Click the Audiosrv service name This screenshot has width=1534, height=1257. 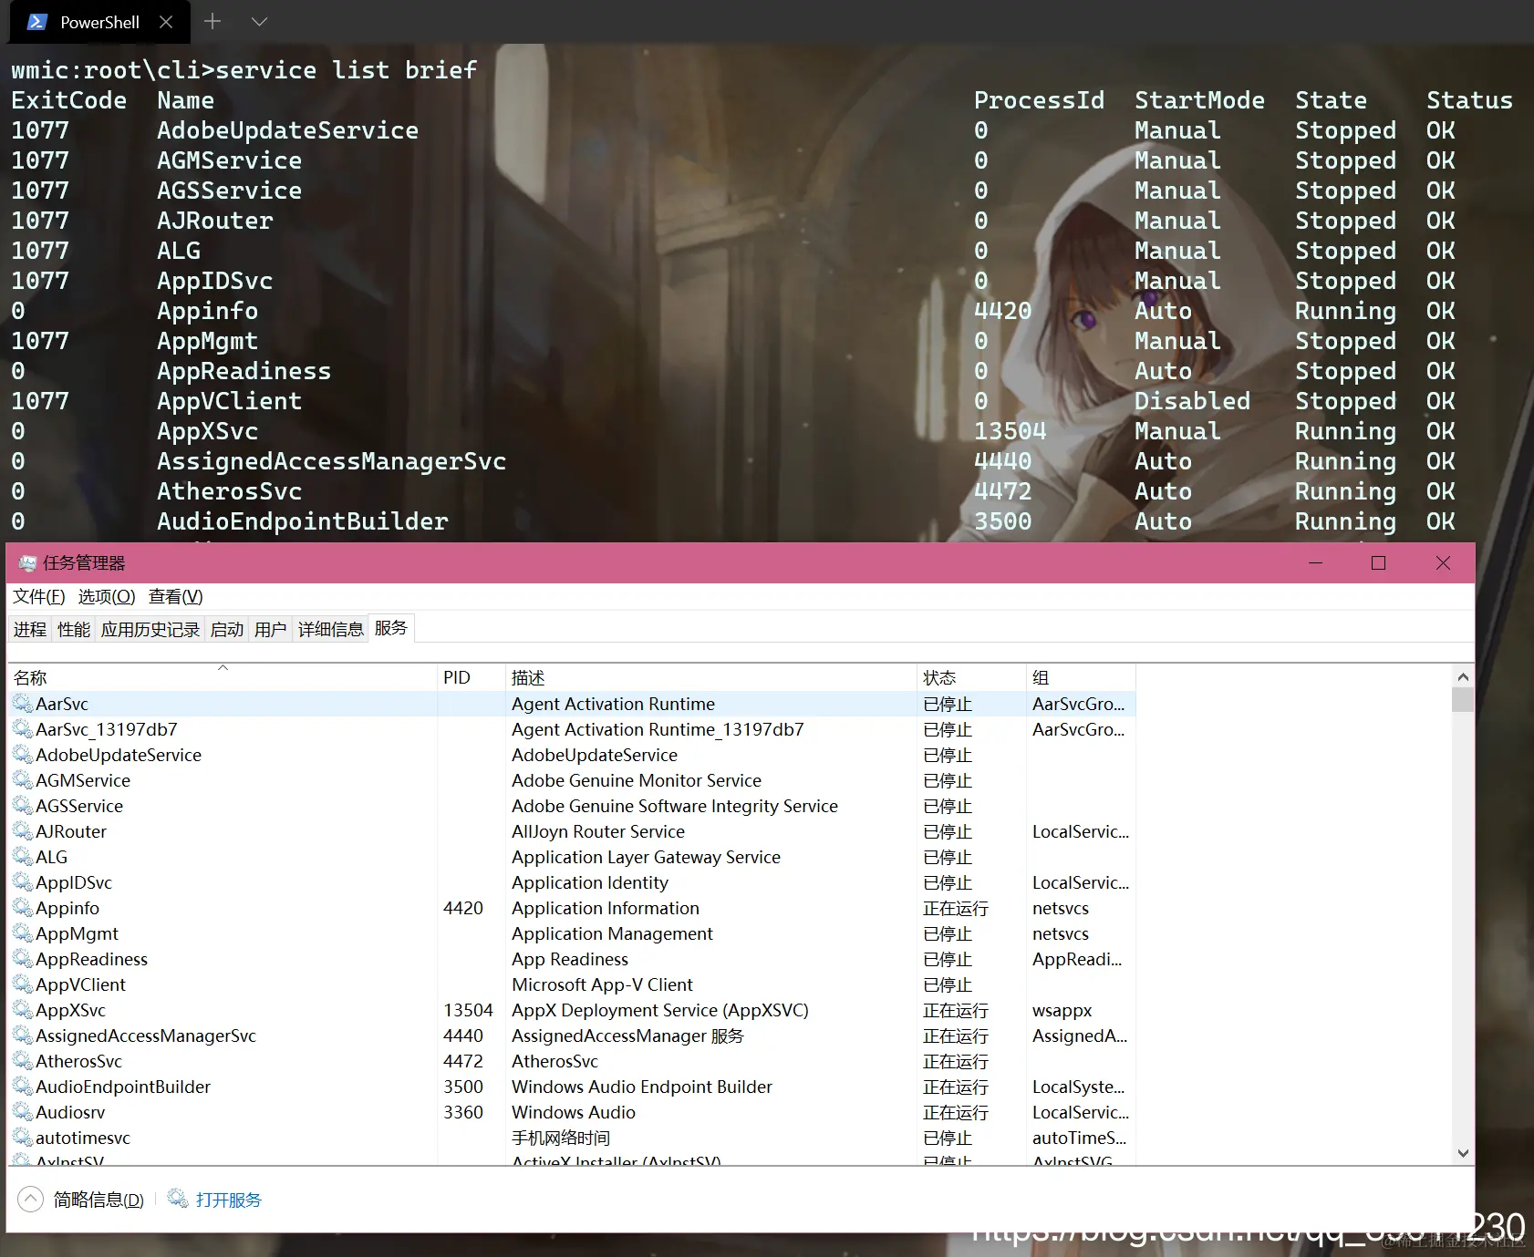coord(70,1112)
